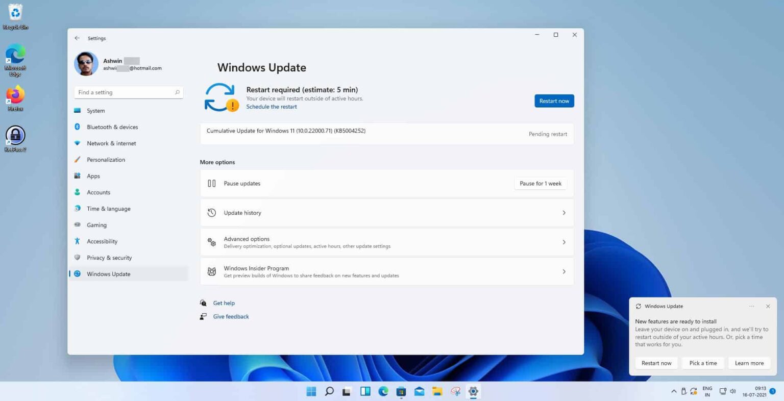Select the Personalization brush icon
The image size is (784, 401).
[x=77, y=160]
